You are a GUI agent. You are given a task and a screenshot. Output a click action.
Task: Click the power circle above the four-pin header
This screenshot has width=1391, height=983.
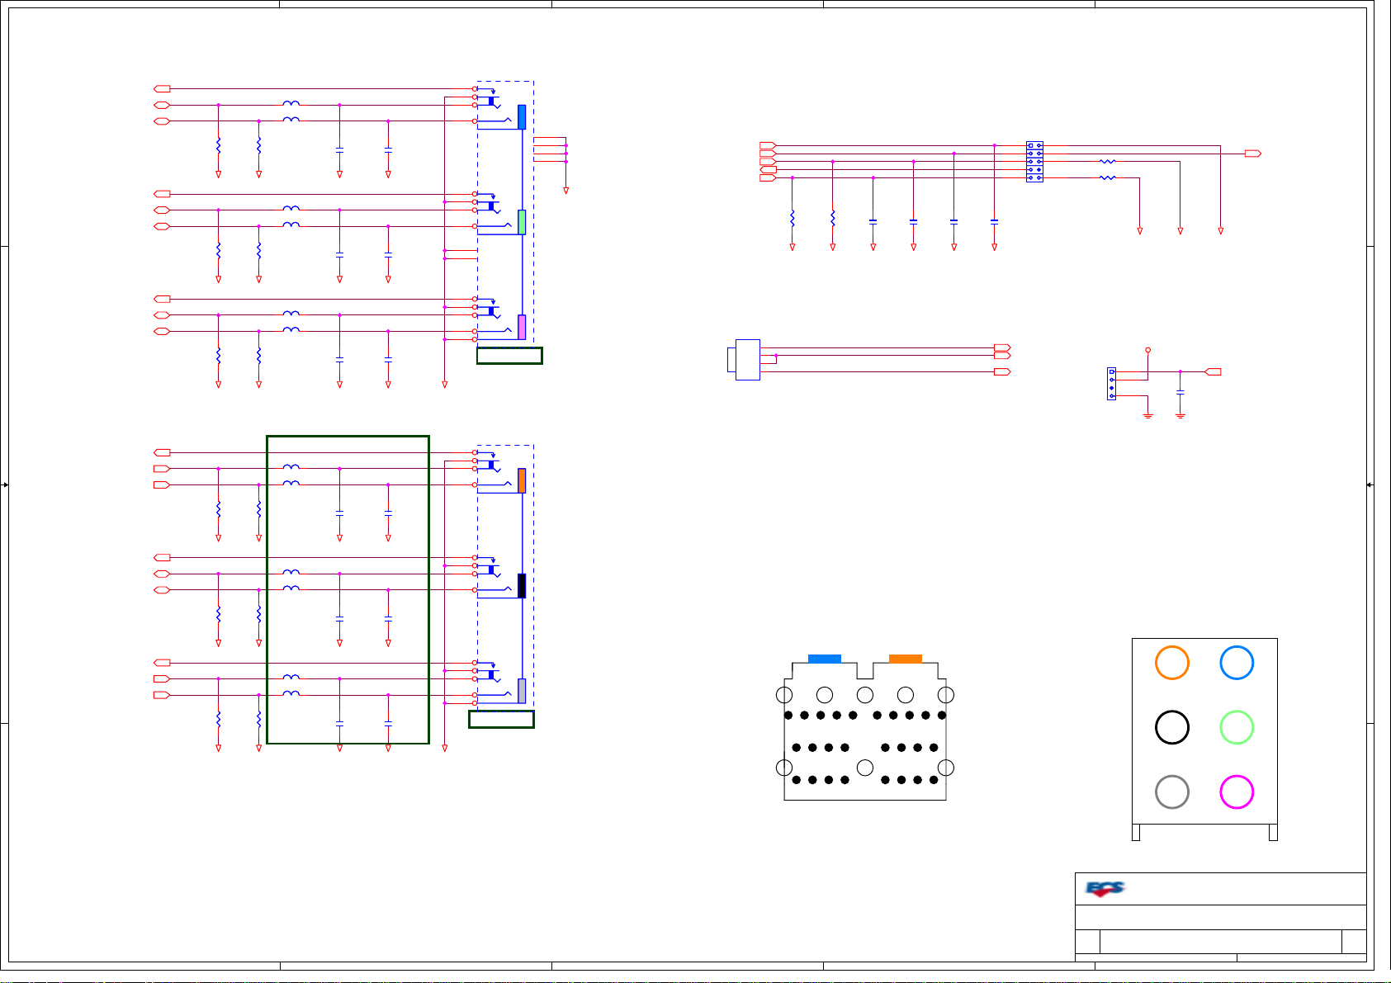pos(1147,350)
